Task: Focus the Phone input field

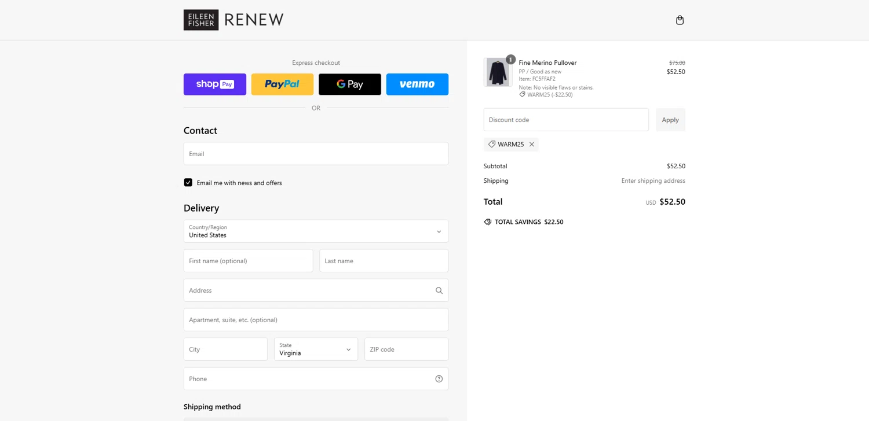Action: (316, 379)
